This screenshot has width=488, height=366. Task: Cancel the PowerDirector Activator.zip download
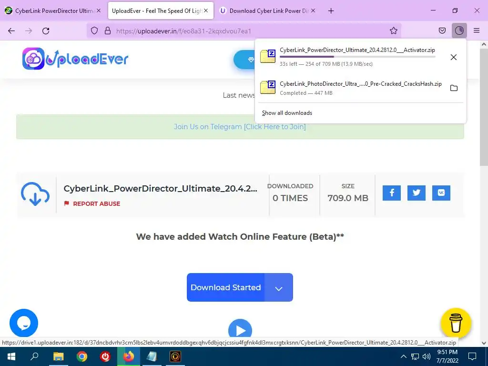tap(454, 57)
